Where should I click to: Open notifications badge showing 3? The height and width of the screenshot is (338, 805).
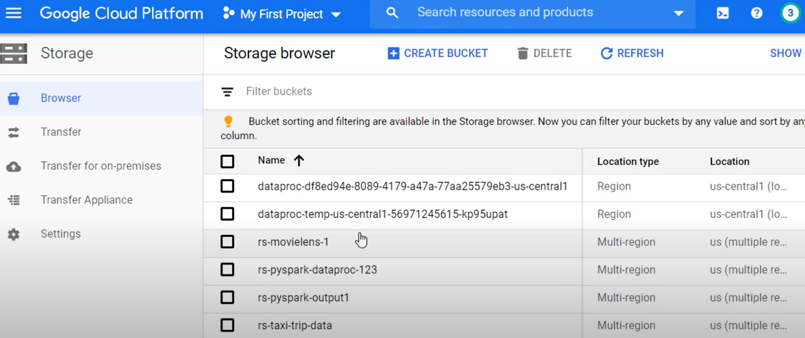point(790,14)
